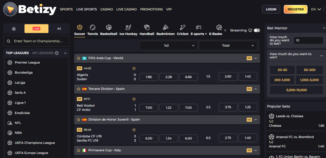This screenshot has height=158, width=326.
Task: Select the E-sports + controller icon
Action: [x=199, y=27]
